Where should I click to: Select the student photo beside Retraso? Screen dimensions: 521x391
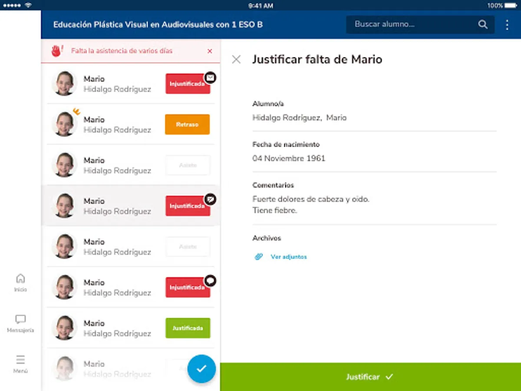coord(65,124)
